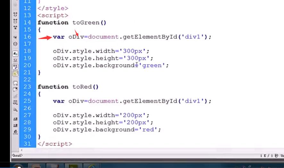This screenshot has width=284, height=168.
Task: Click the Collapse Full Tag icon
Action: pos(15,14)
